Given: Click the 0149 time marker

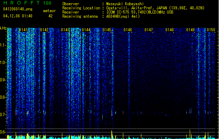Looking at the screenshot, I should coord(190,30).
